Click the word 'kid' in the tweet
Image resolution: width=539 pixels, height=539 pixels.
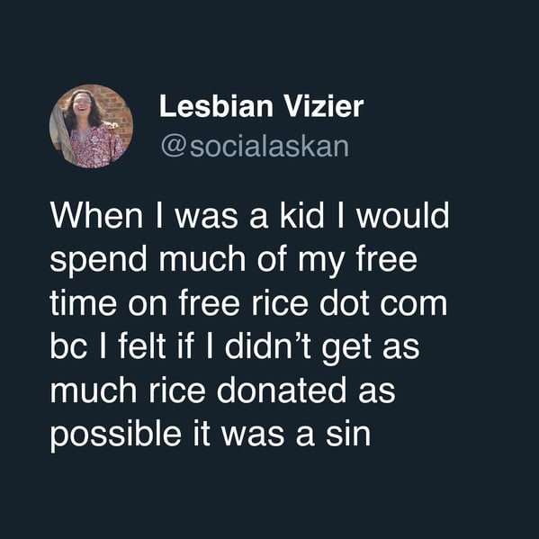click(x=301, y=216)
